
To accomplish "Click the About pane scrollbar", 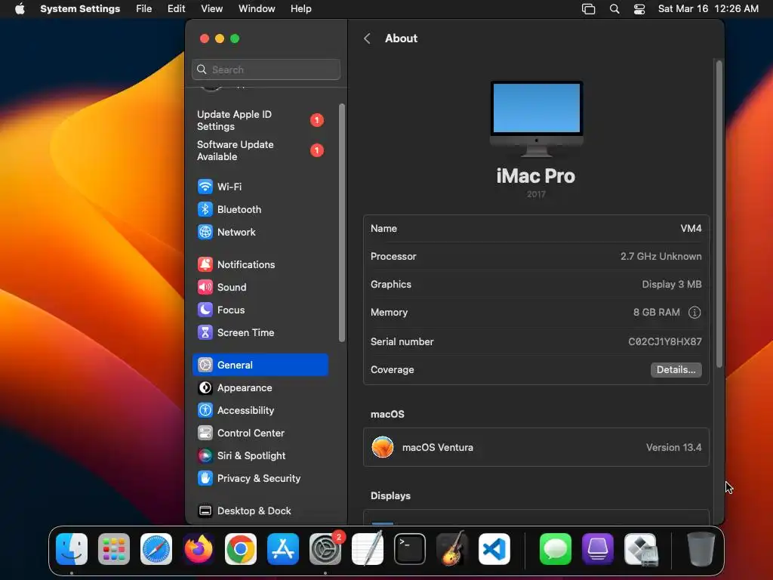I will coord(719,214).
